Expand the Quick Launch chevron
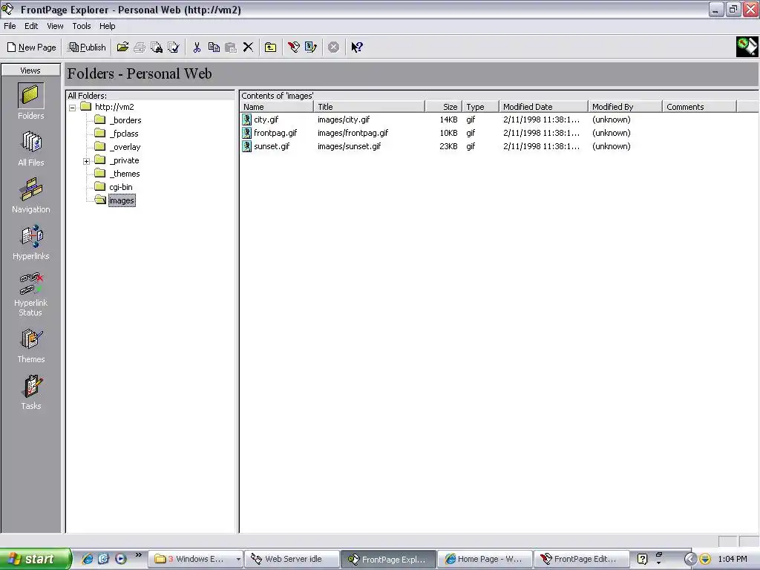The width and height of the screenshot is (760, 570). 139,555
